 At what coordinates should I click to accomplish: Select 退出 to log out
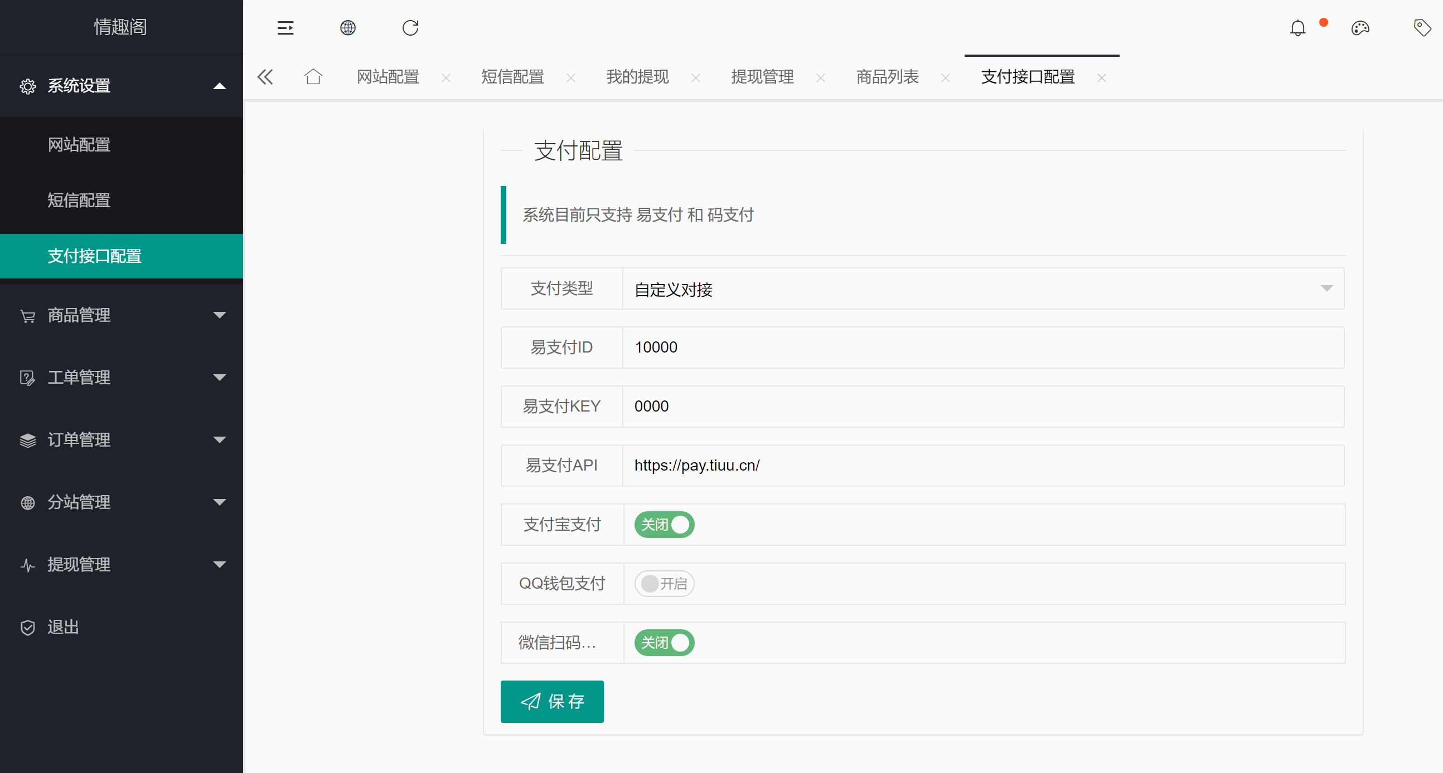pos(63,627)
